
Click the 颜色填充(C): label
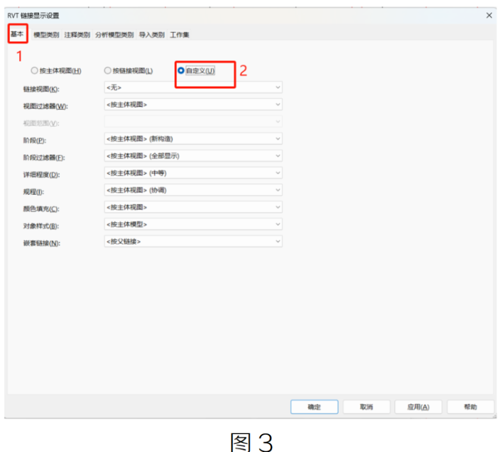coord(41,209)
